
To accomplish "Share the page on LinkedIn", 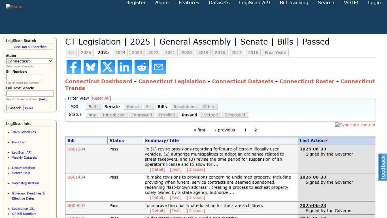I will tap(124, 67).
